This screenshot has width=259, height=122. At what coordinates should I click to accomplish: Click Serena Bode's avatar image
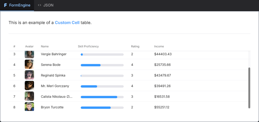point(29,64)
